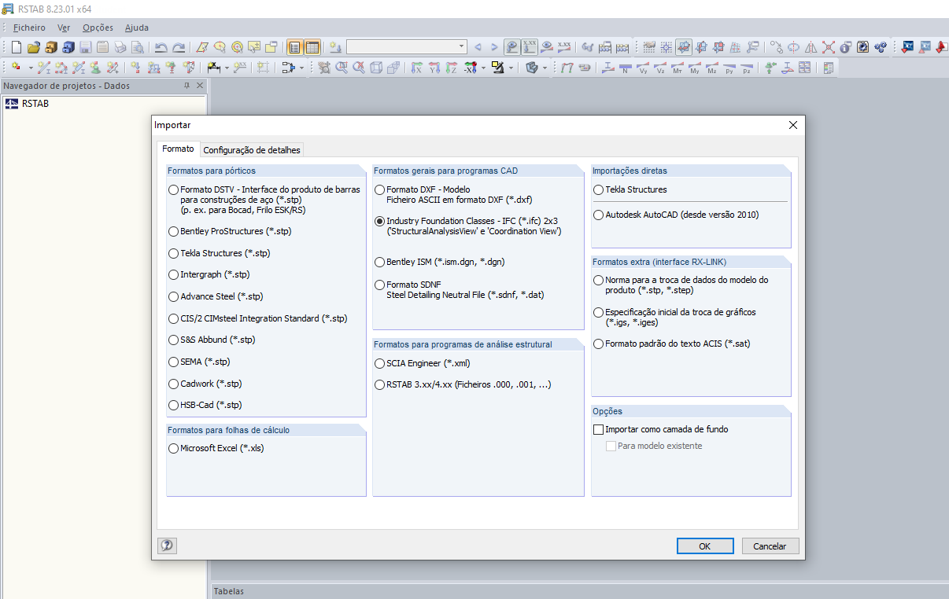Click the previous load case arrow

479,47
